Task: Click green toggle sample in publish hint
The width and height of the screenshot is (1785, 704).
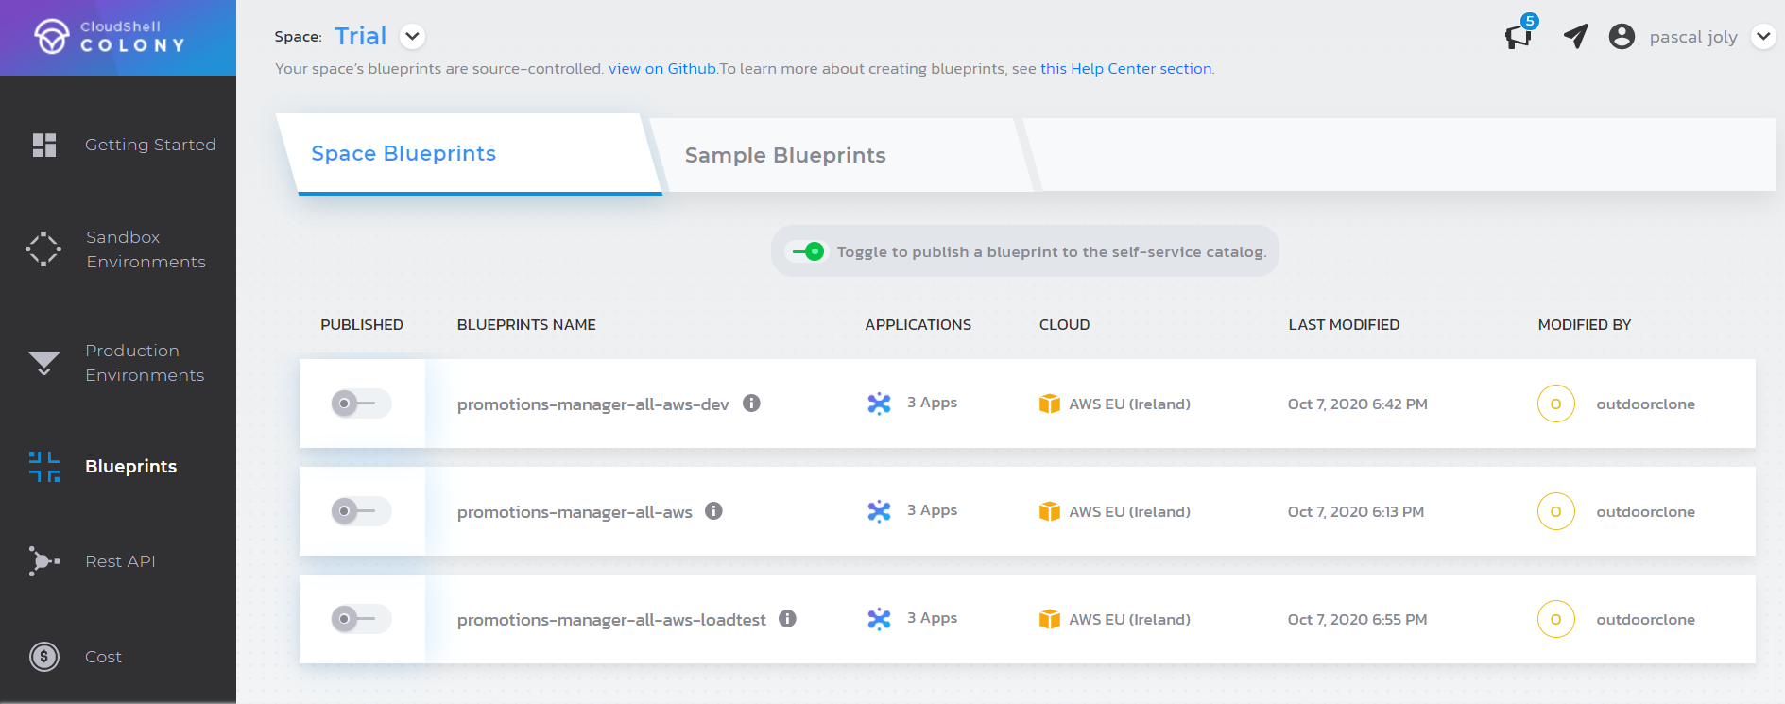Action: 808,251
